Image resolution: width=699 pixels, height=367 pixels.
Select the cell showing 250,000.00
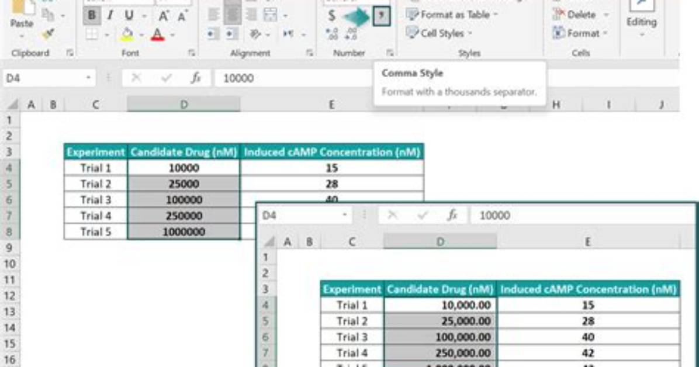tap(441, 353)
